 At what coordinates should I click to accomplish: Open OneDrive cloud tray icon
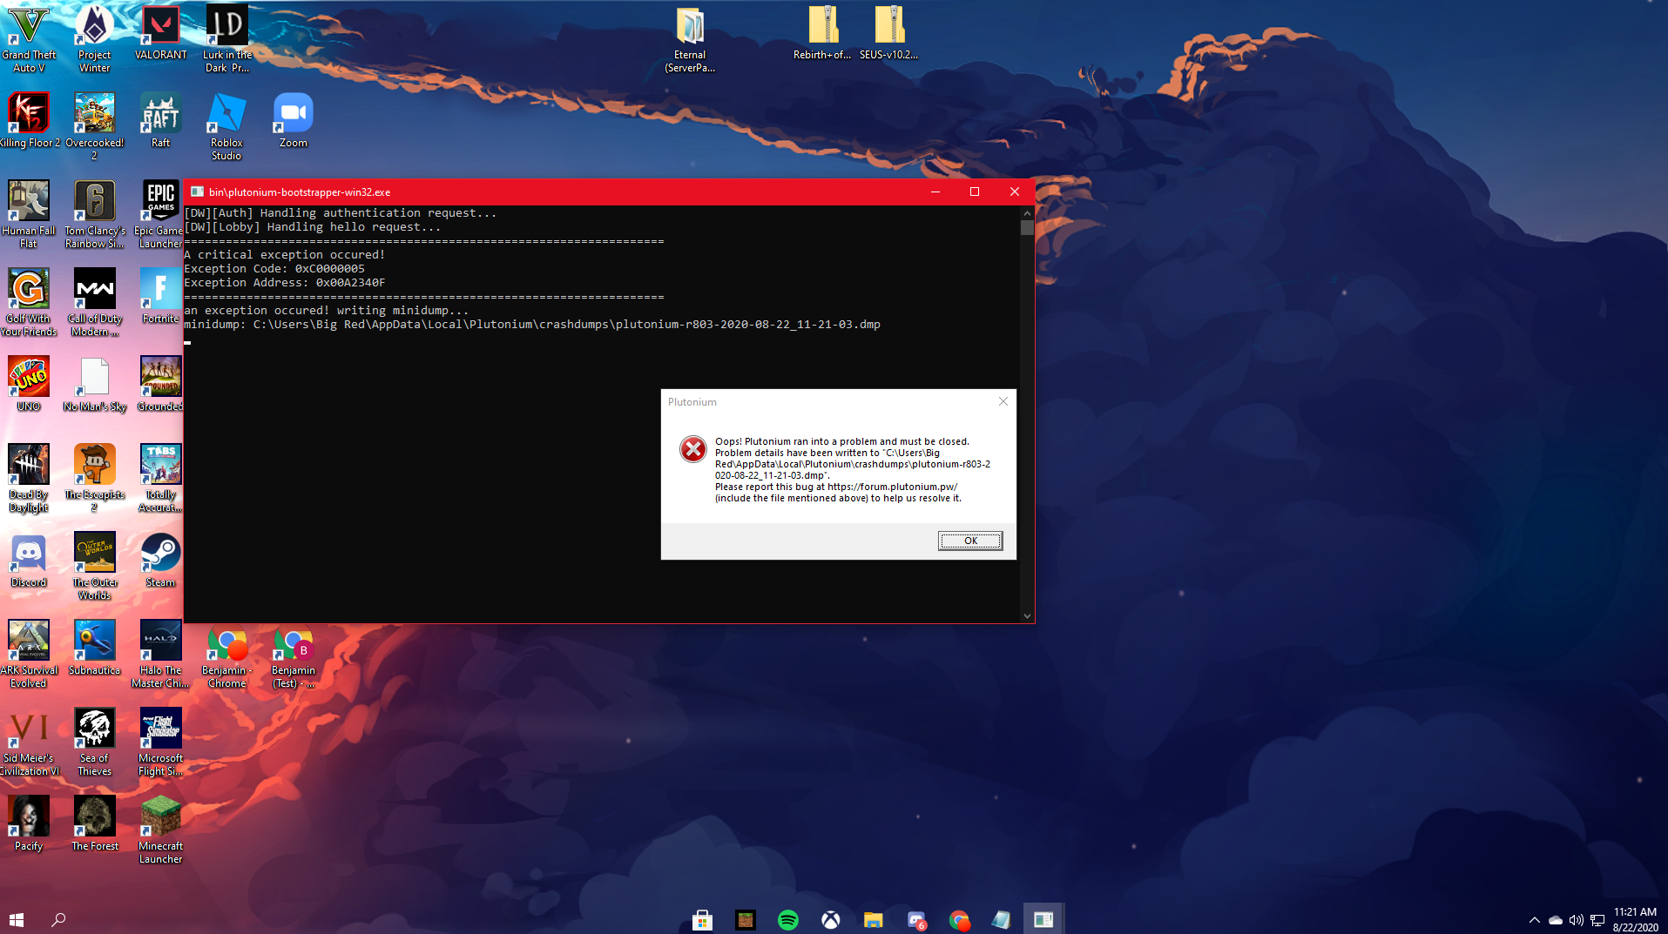(1556, 920)
